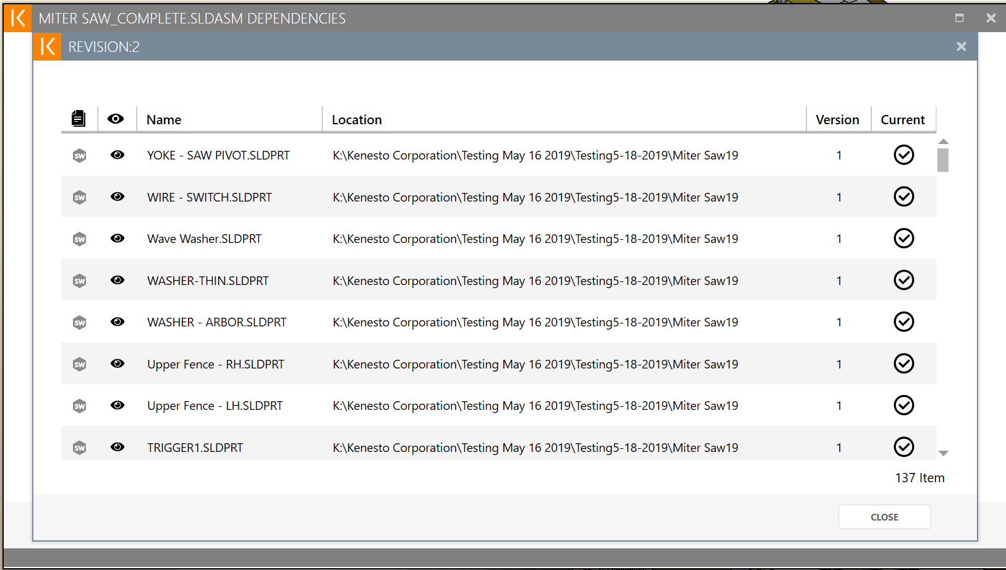Click the Kenesto logo in Dependencies window title

click(17, 18)
